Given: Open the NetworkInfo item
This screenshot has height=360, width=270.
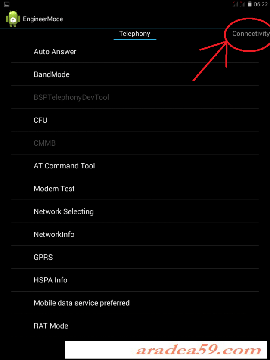Looking at the screenshot, I should click(x=54, y=234).
